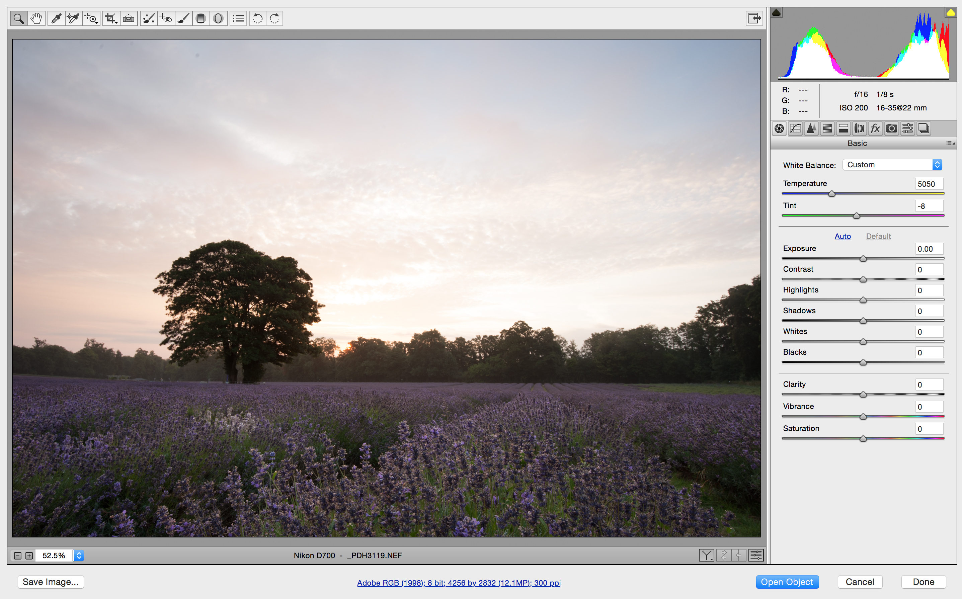Open the Tone Curve panel tab
This screenshot has width=962, height=599.
coord(795,129)
